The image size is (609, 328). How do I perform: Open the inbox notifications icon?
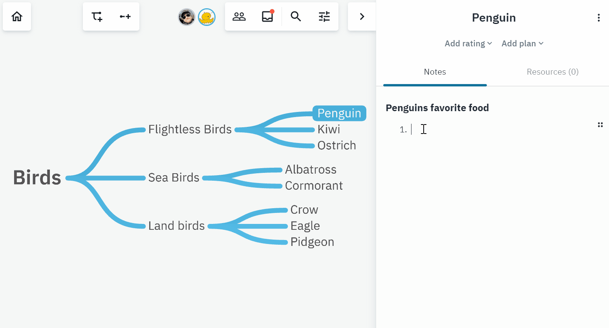click(x=267, y=16)
